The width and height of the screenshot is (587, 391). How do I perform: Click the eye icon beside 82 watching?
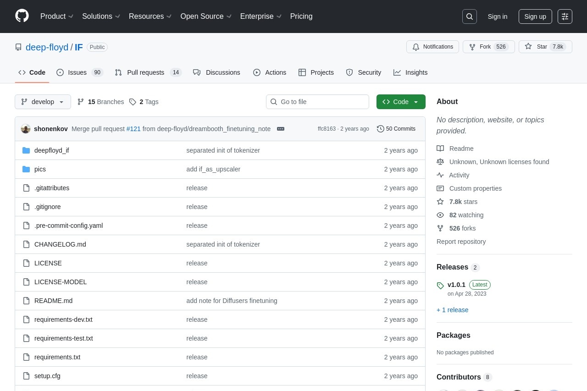pyautogui.click(x=440, y=215)
